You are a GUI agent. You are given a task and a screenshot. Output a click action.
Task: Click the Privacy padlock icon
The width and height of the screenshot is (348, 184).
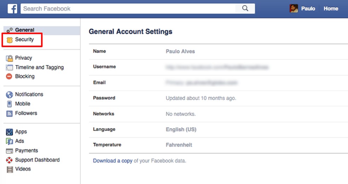pos(10,58)
